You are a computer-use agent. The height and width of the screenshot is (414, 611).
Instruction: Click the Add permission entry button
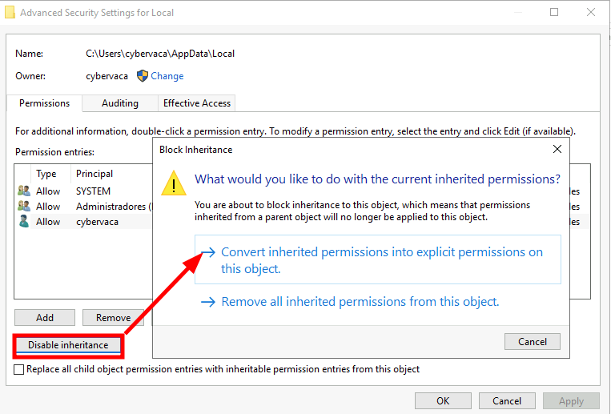[45, 318]
